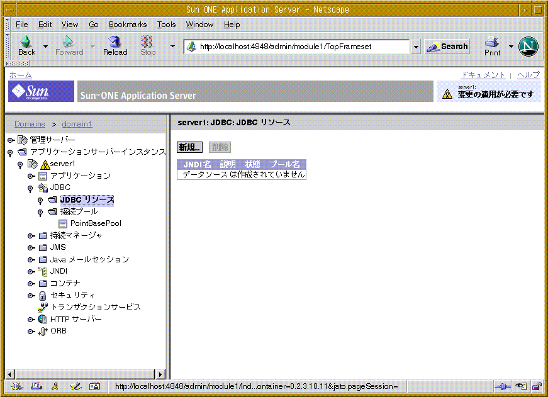Image resolution: width=548 pixels, height=397 pixels.
Task: Click the JNDI tree icon
Action: click(x=43, y=272)
